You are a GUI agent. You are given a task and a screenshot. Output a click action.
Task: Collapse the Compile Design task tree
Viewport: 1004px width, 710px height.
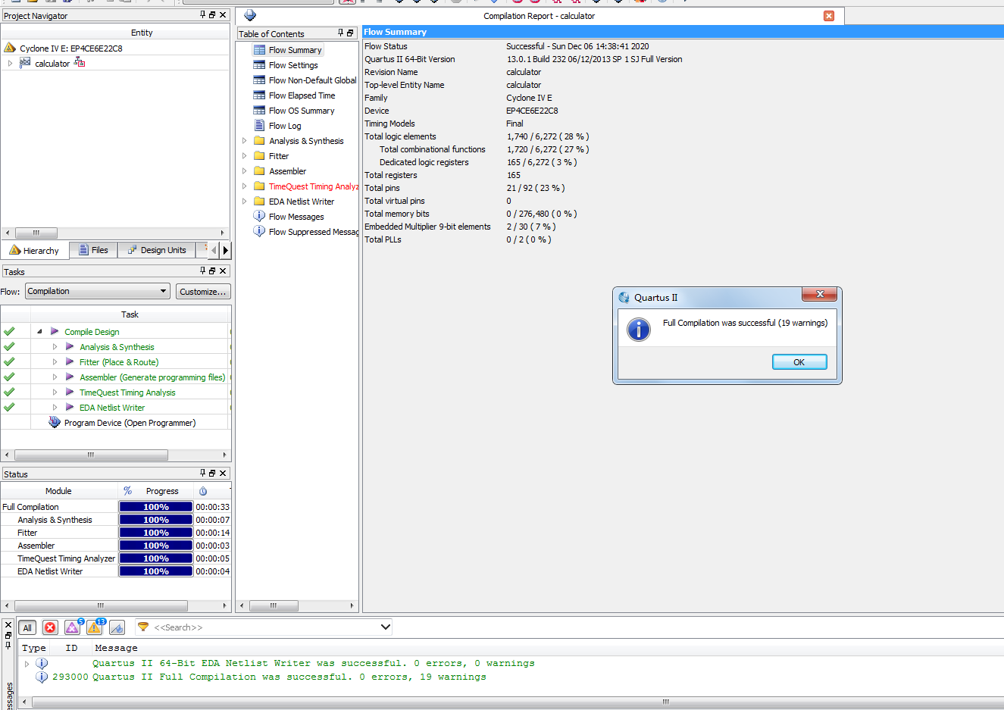[39, 332]
